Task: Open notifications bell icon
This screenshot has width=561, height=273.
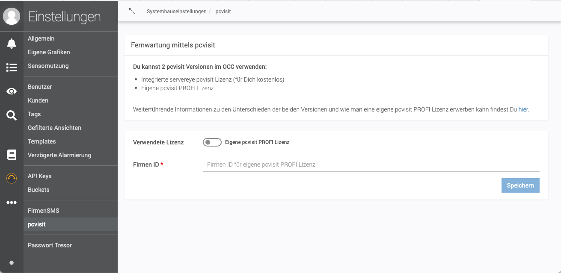Action: (x=12, y=43)
